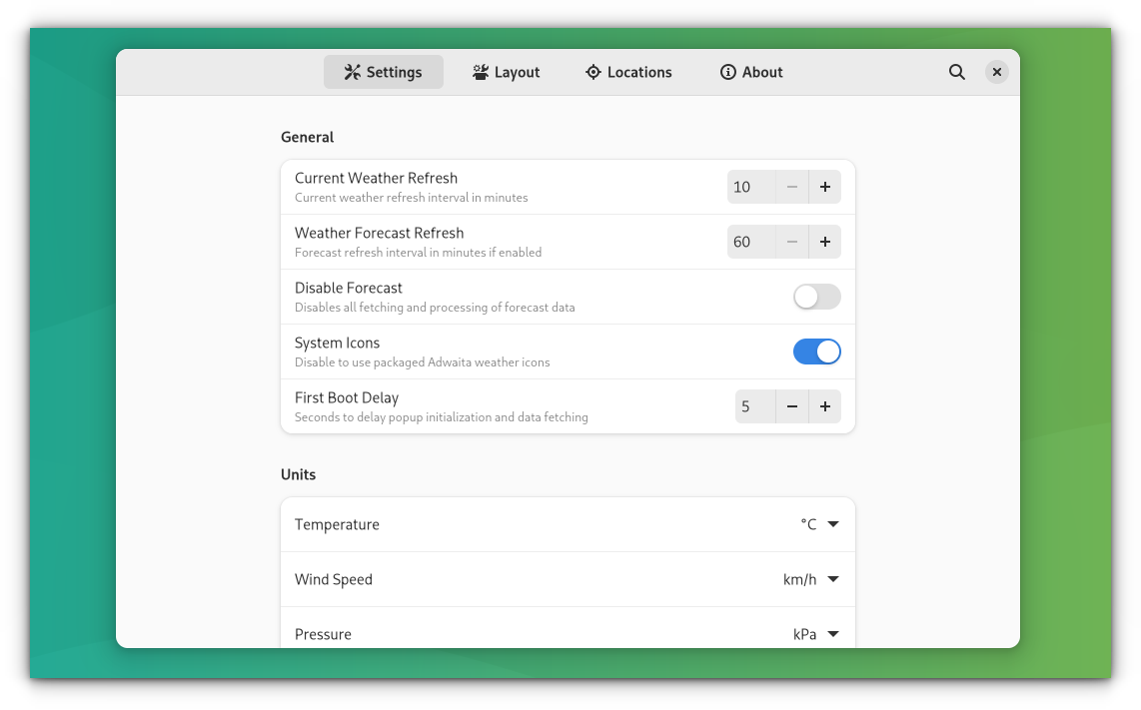Close the preferences window
This screenshot has width=1141, height=710.
point(997,72)
